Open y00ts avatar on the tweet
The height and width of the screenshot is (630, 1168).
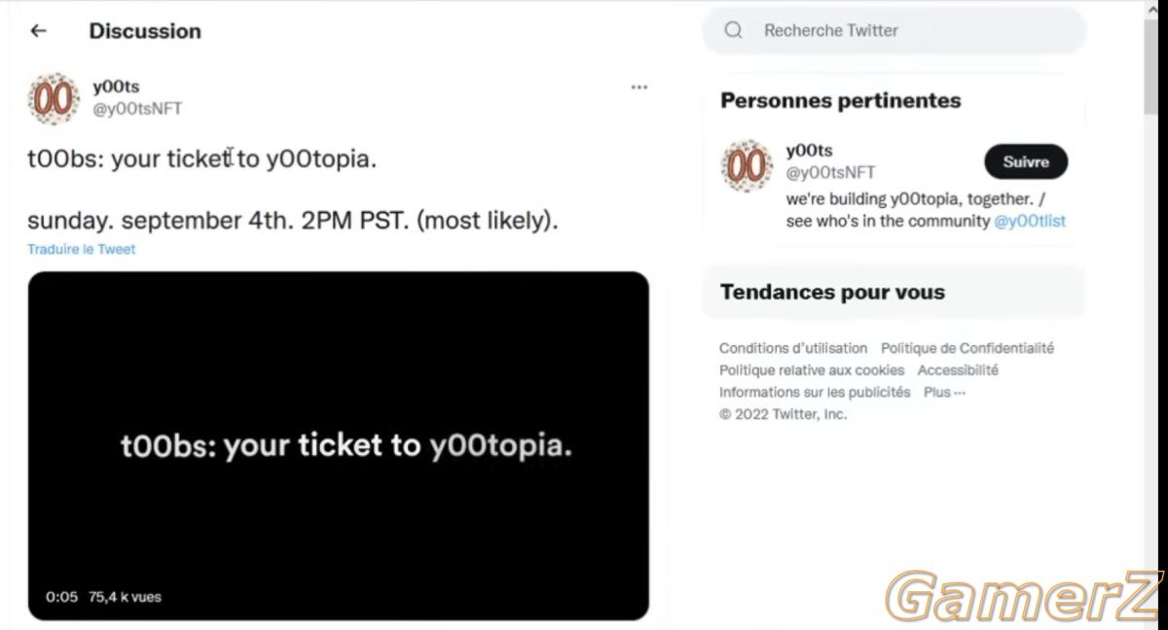click(x=54, y=98)
